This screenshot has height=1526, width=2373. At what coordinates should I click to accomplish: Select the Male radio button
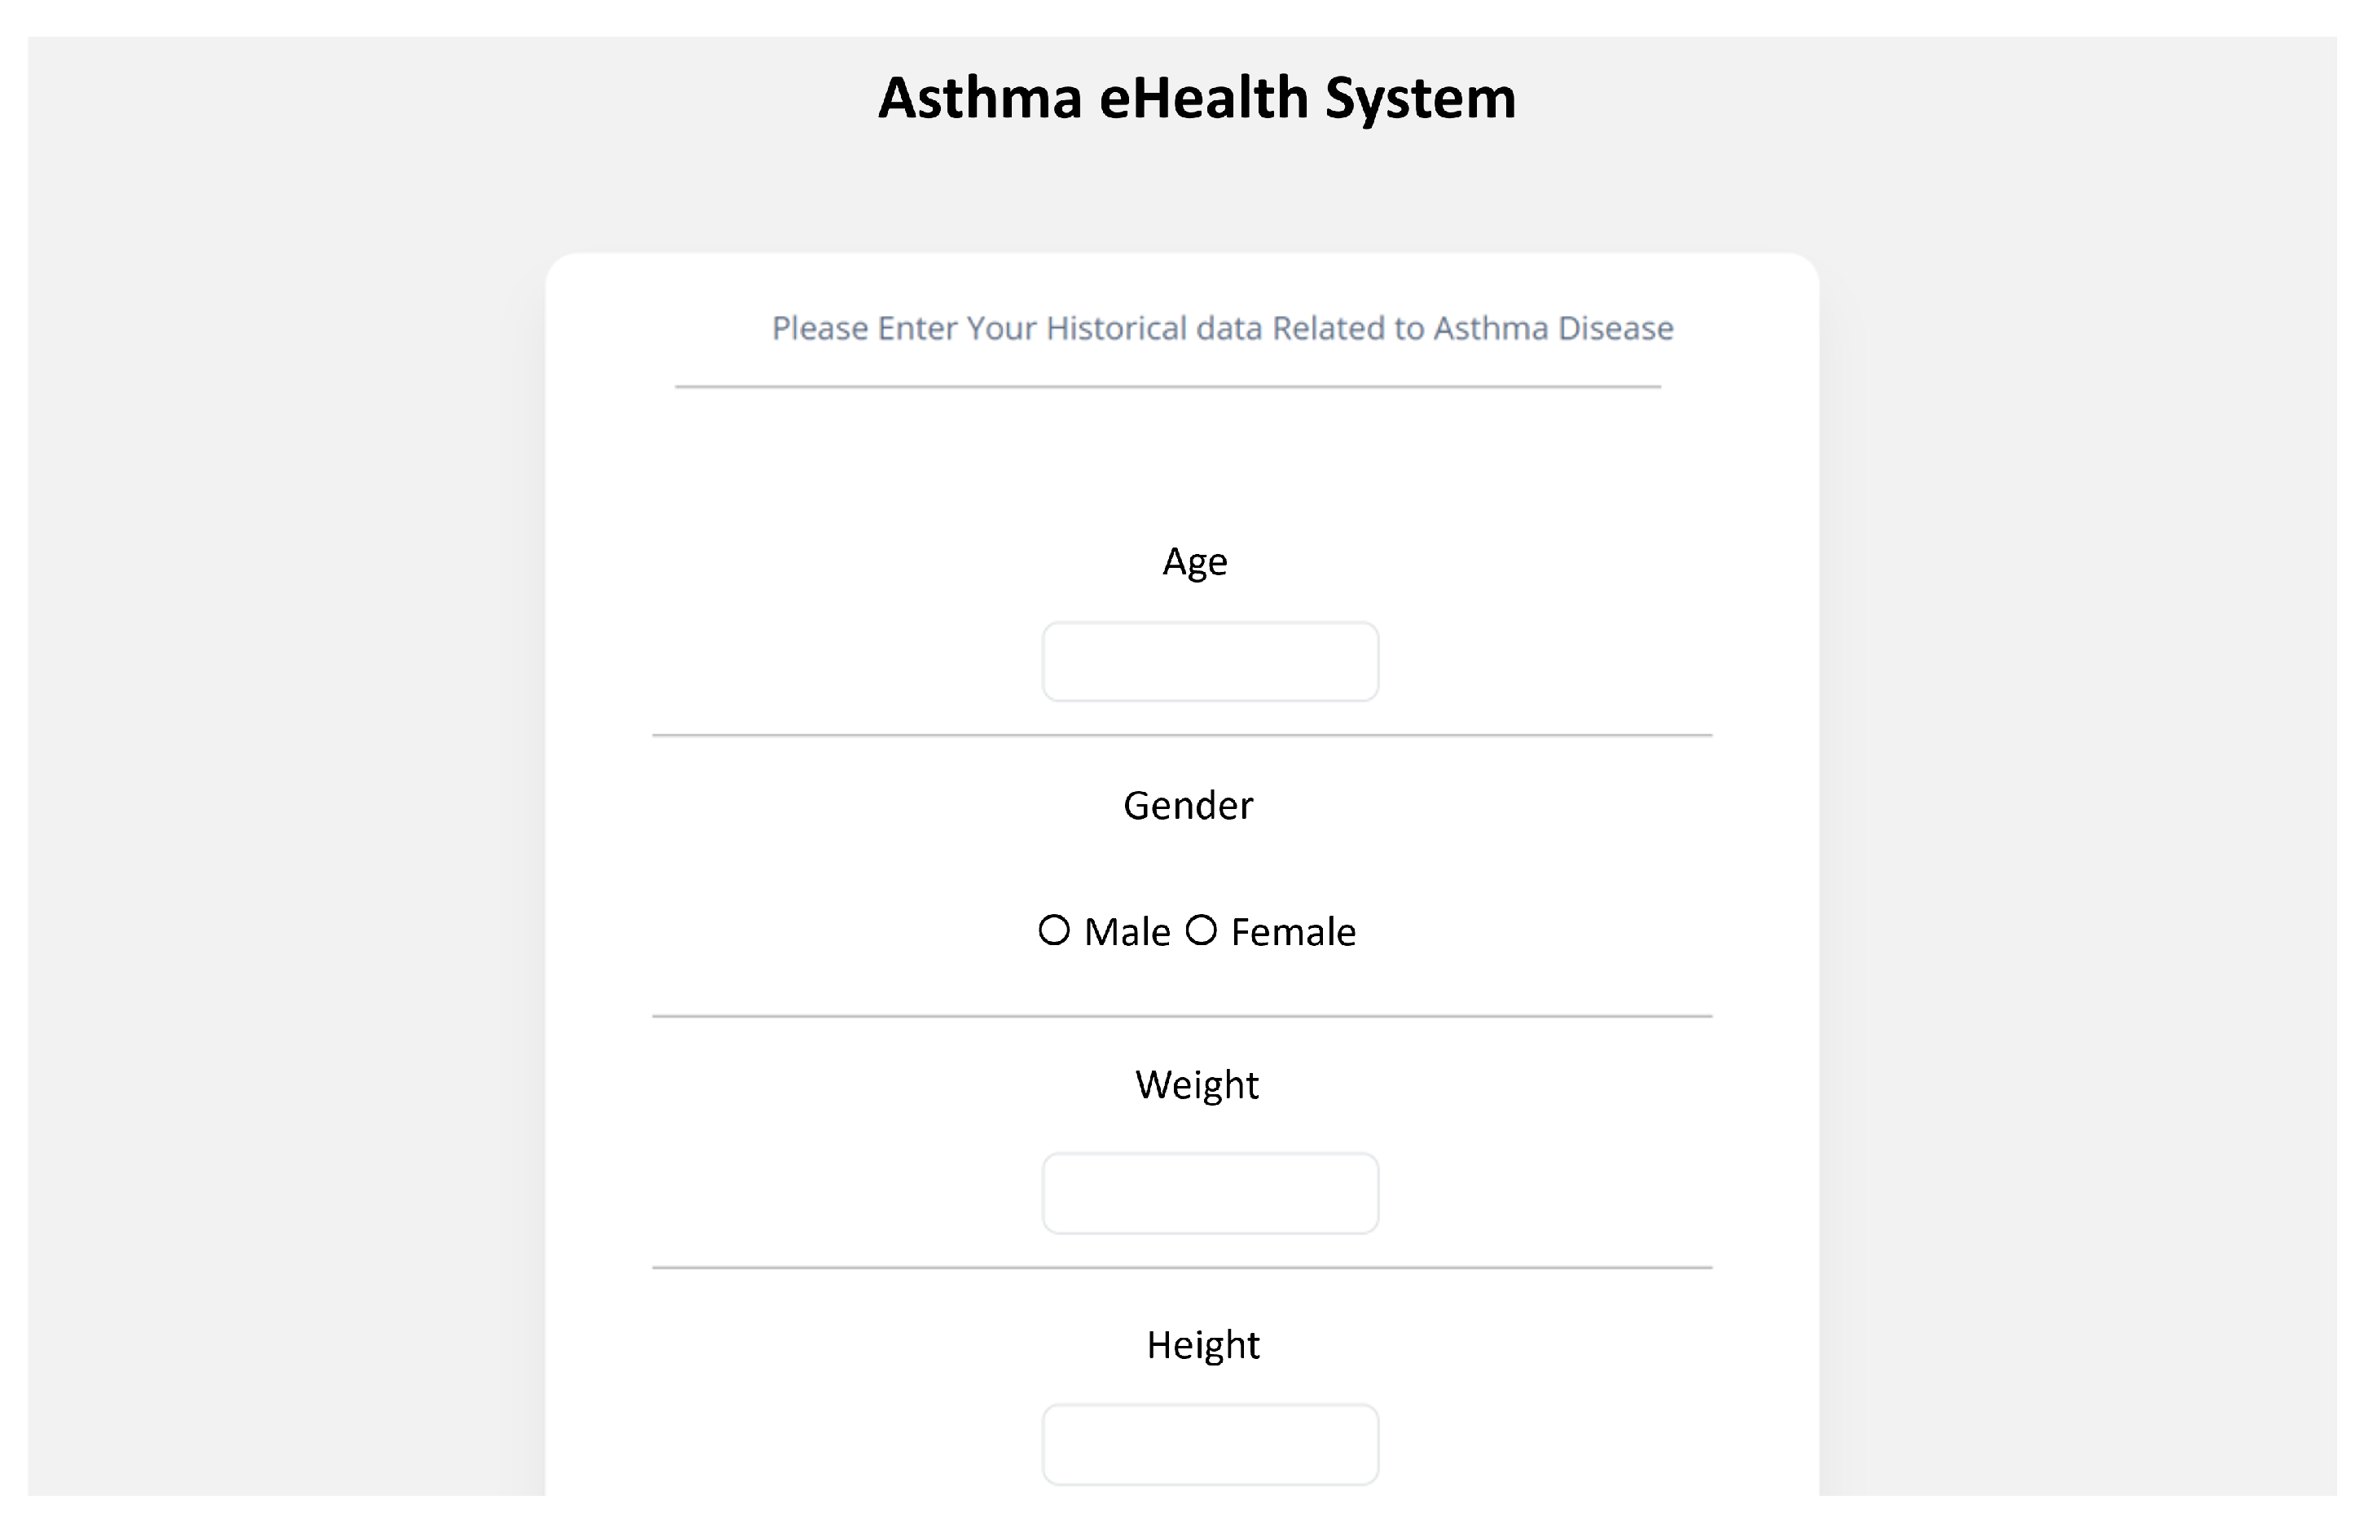click(x=1053, y=930)
